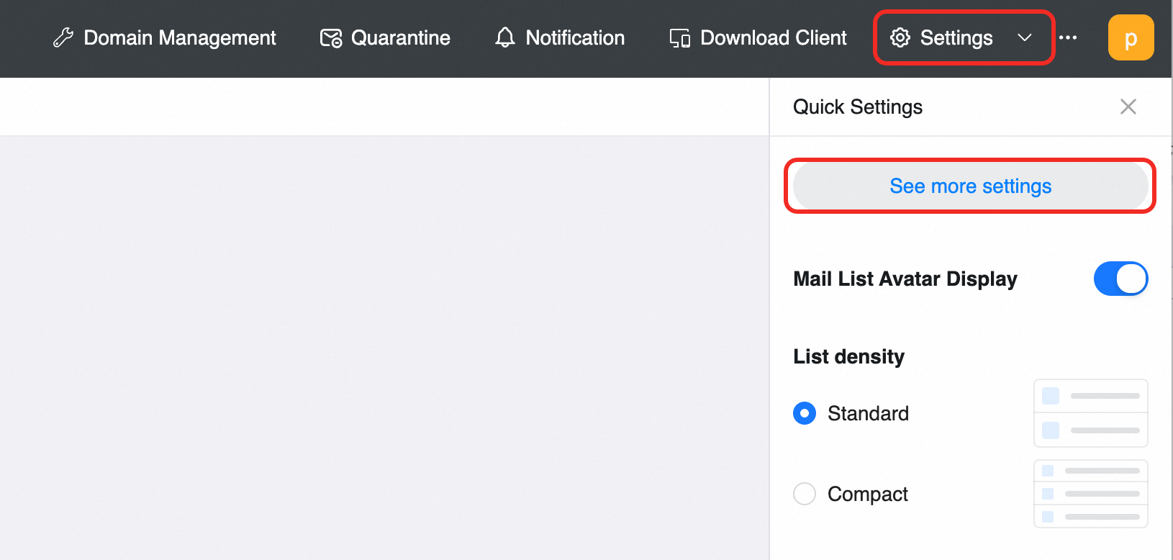The width and height of the screenshot is (1173, 560).
Task: Click the Settings gear icon
Action: (900, 37)
